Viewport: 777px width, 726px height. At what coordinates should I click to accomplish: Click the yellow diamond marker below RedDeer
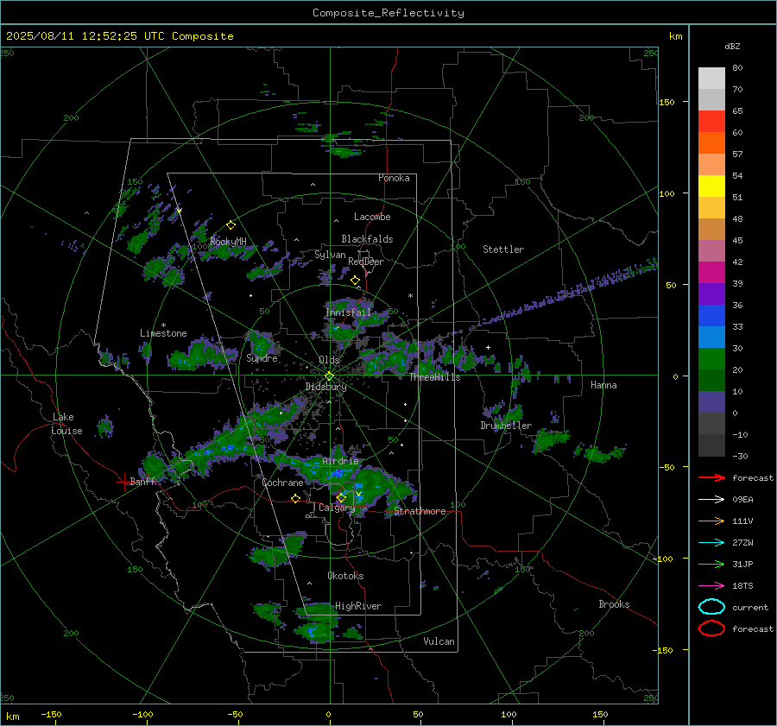pyautogui.click(x=355, y=281)
